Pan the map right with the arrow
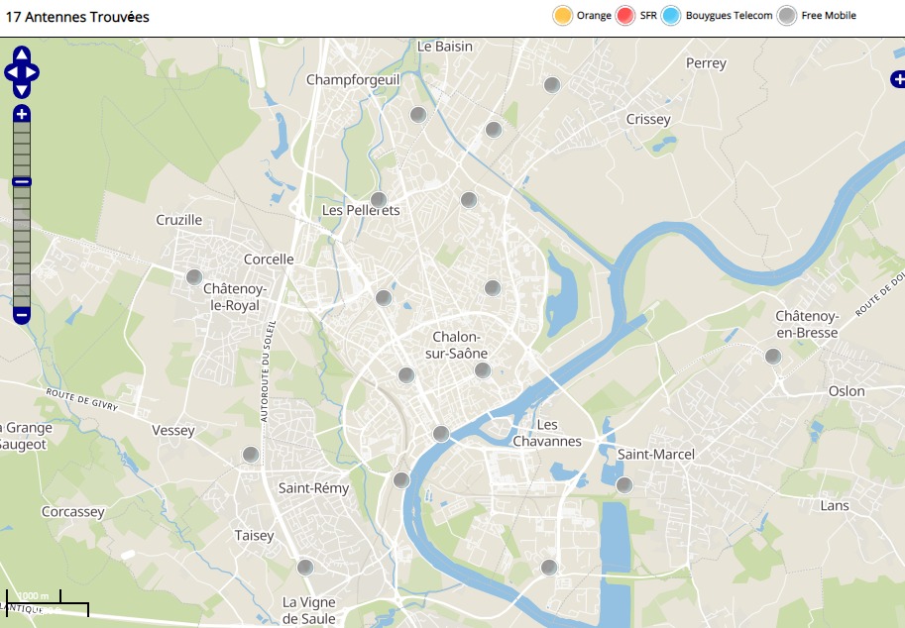905x628 pixels. (x=34, y=72)
